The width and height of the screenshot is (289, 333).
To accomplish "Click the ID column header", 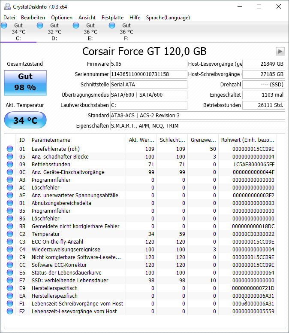I will pyautogui.click(x=22, y=140).
